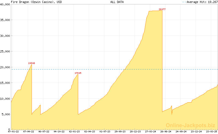Click the 5,000 y-axis label
This screenshot has width=218, height=134.
coord(6,114)
